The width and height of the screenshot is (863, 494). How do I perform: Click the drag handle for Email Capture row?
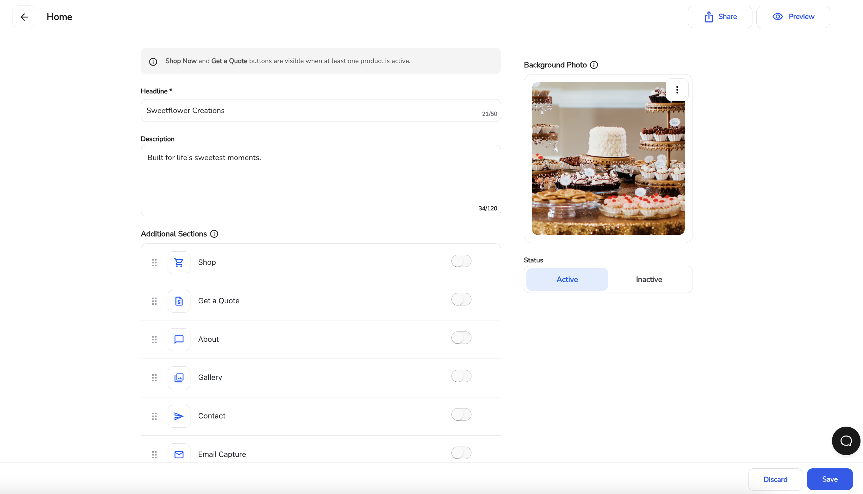coord(154,454)
